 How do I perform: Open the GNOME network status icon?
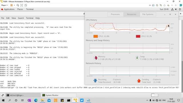point(172,9)
